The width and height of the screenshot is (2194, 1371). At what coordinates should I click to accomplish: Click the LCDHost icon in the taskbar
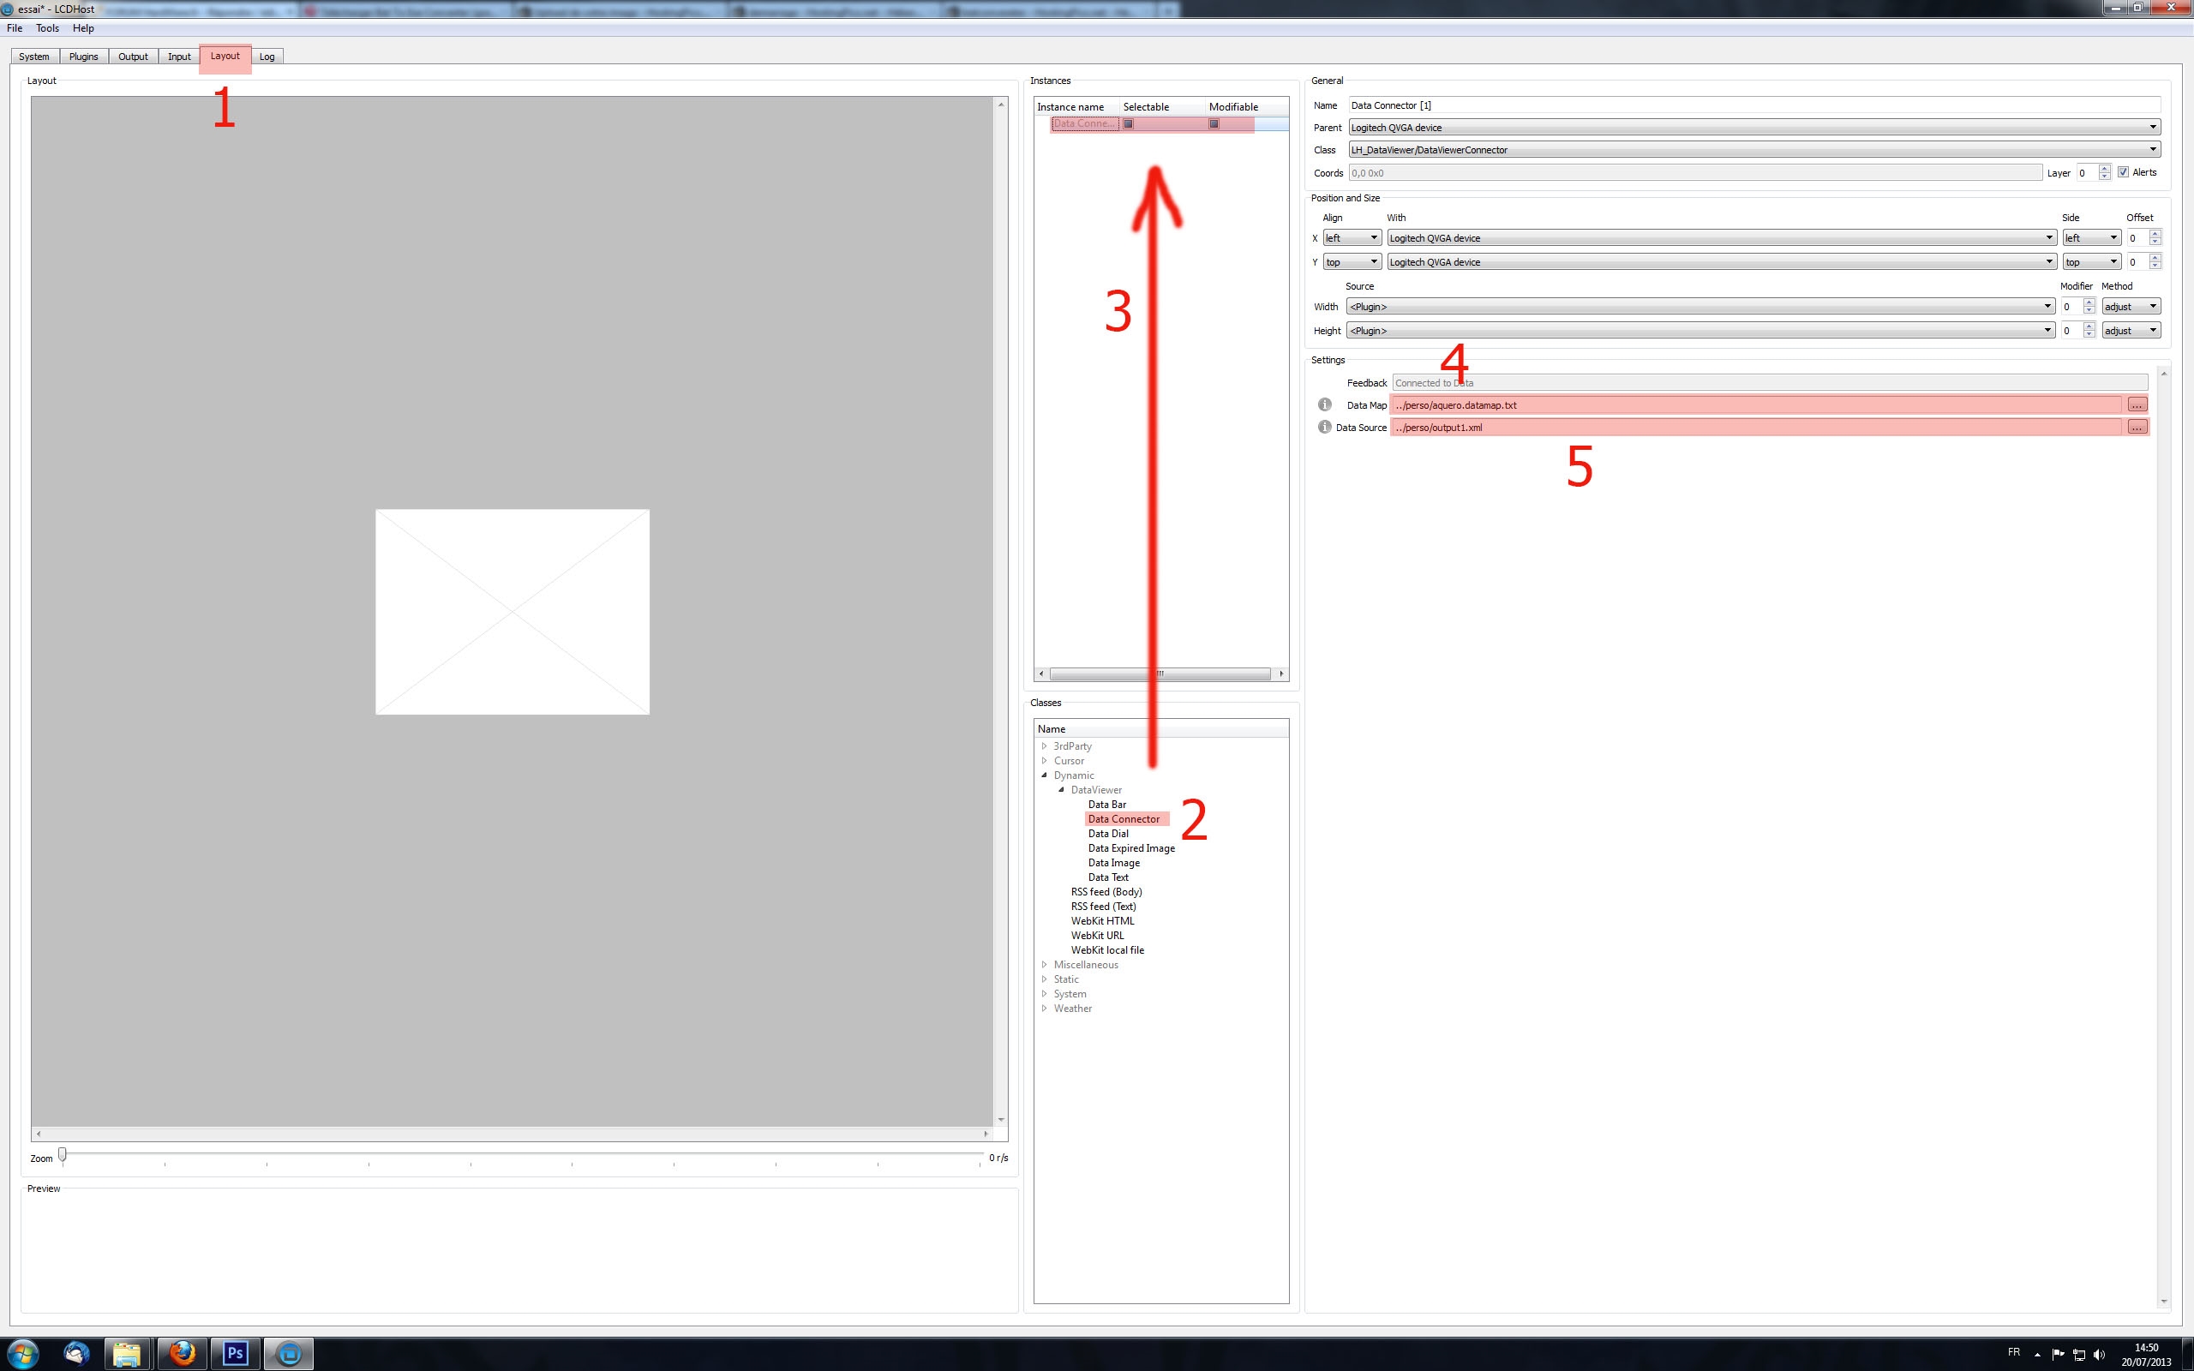tap(289, 1354)
